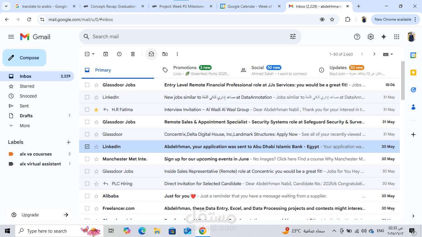Show side panel chevron at bottom right
Viewport: 422px width, 237px height.
tap(413, 216)
